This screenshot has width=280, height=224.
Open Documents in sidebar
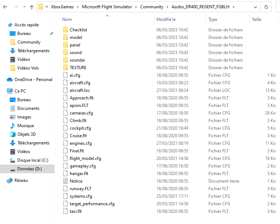tap(29, 108)
